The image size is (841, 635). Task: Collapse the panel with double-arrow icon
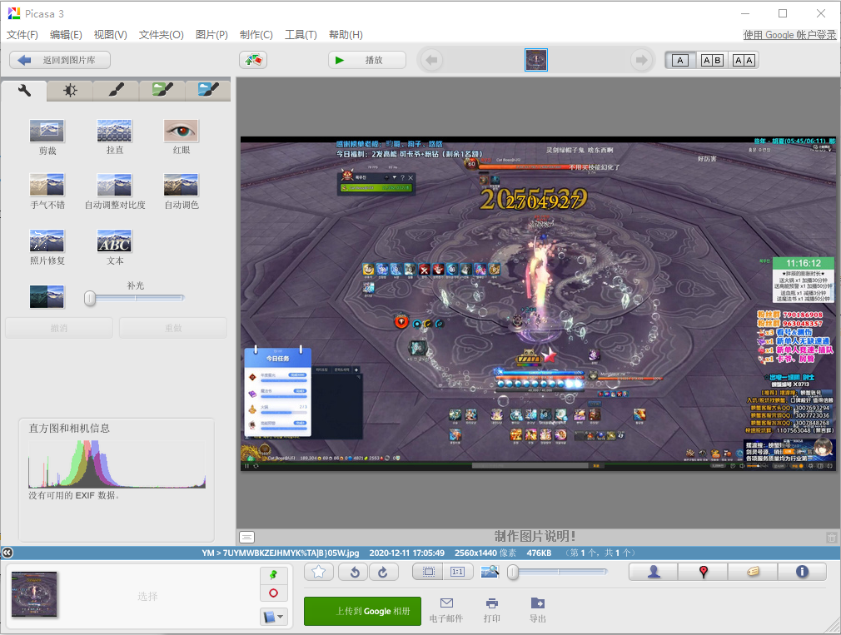[x=7, y=553]
